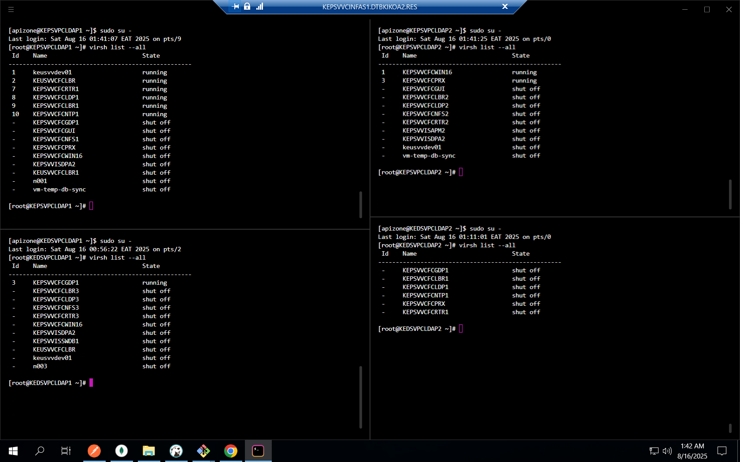Click the signal strength icon on the connection bar
The width and height of the screenshot is (740, 462).
click(260, 7)
